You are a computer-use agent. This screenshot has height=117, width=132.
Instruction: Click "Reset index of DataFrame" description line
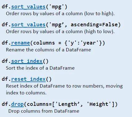coord(64,86)
